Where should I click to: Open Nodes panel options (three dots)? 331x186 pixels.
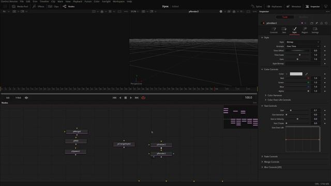pos(255,103)
